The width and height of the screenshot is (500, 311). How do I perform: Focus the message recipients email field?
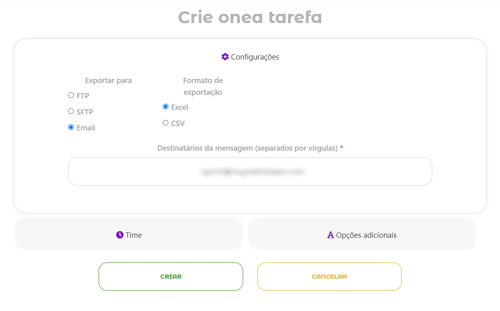pos(250,171)
